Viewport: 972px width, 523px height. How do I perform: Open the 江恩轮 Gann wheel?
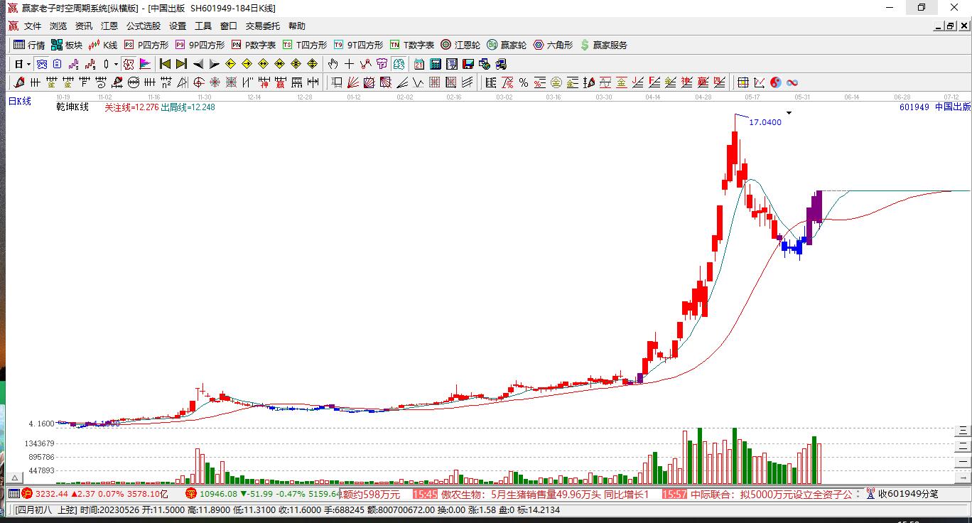click(460, 45)
